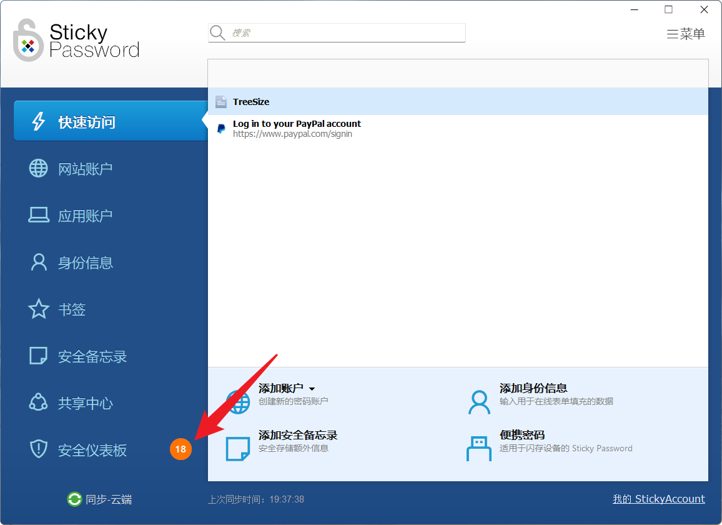Click the 添加身份信息 button

(533, 388)
